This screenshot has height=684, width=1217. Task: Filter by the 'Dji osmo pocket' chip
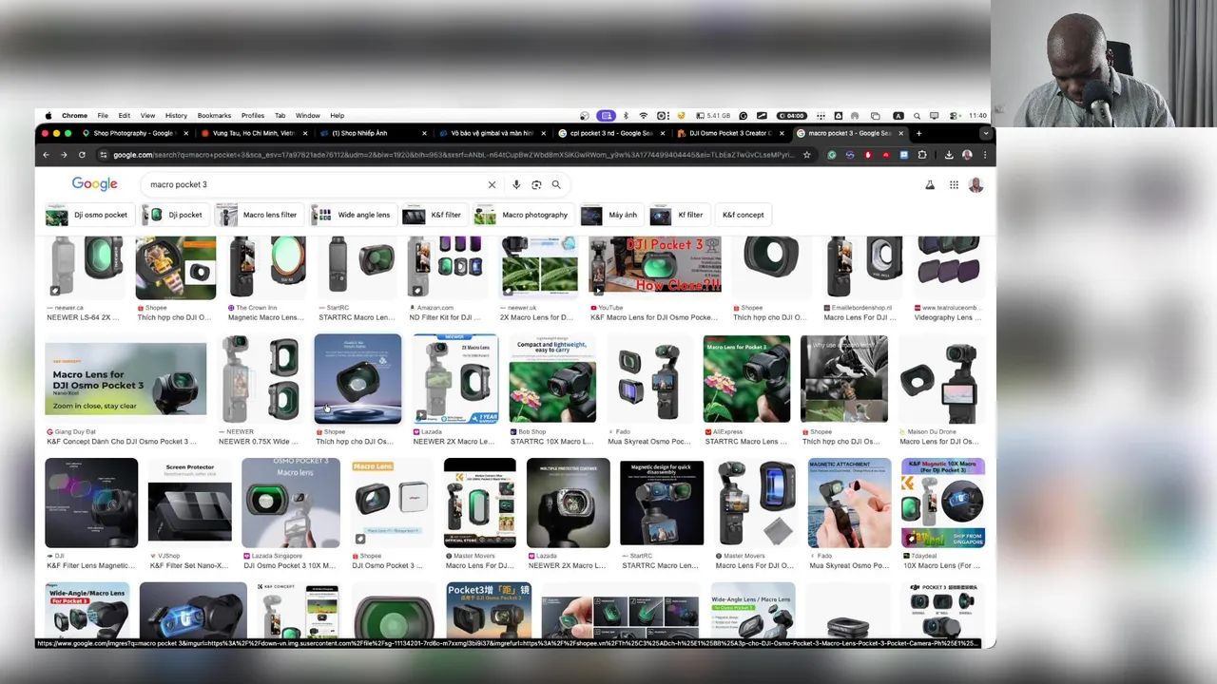(87, 215)
